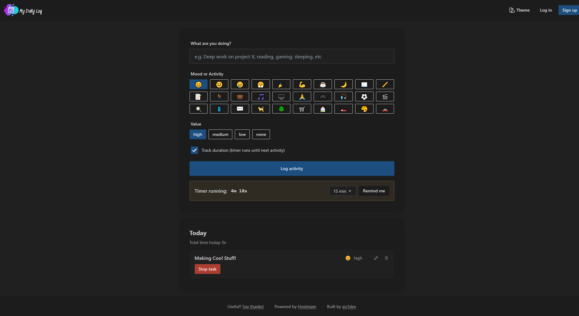Open the 15 min reminder dropdown
Screen dimensions: 579x316
(342, 191)
